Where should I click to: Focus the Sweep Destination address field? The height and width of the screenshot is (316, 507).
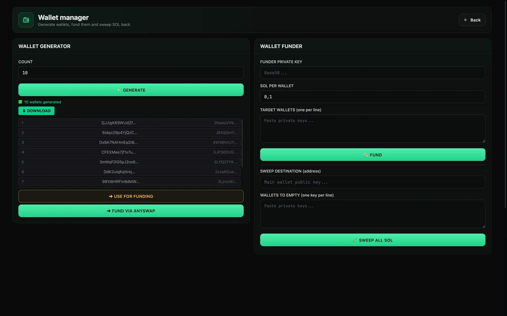(x=373, y=182)
